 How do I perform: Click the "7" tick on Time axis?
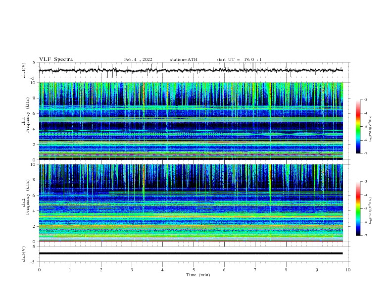pos(255,270)
